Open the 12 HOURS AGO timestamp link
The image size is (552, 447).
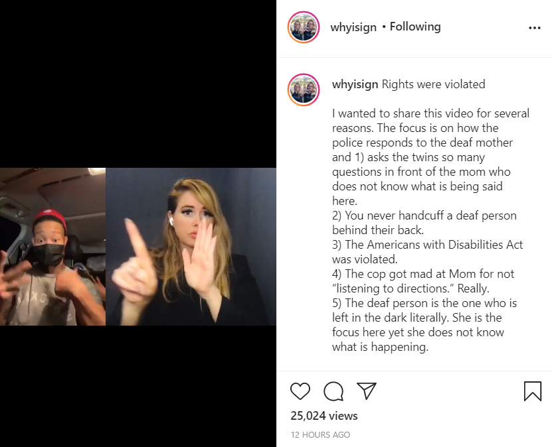point(320,434)
